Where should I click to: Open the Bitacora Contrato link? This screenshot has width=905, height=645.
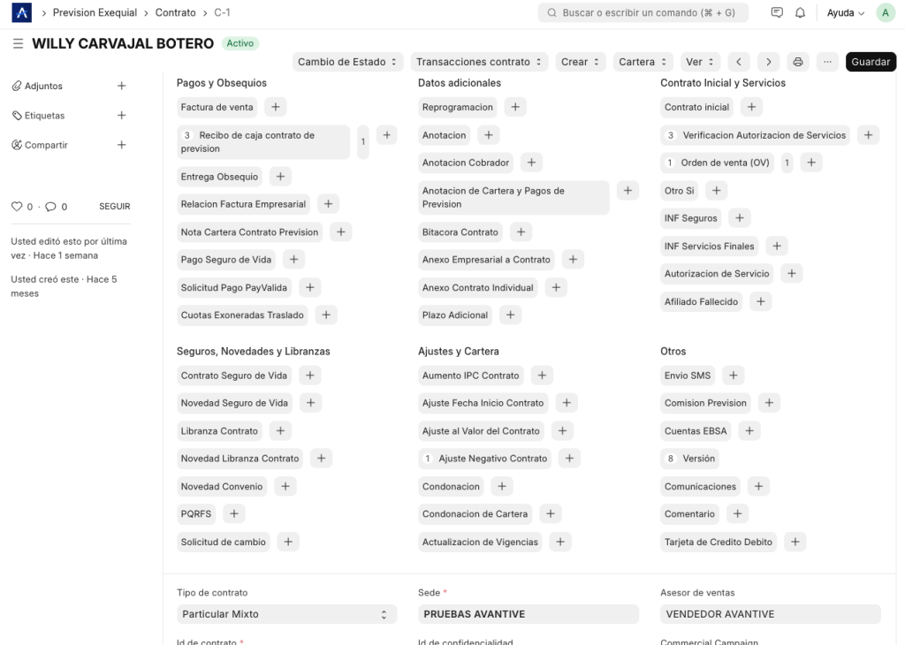[x=460, y=232]
